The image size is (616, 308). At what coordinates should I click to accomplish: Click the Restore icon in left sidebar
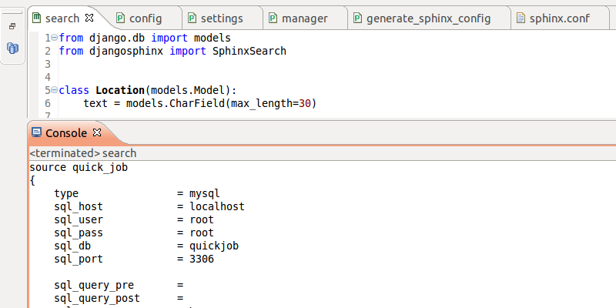[12, 26]
